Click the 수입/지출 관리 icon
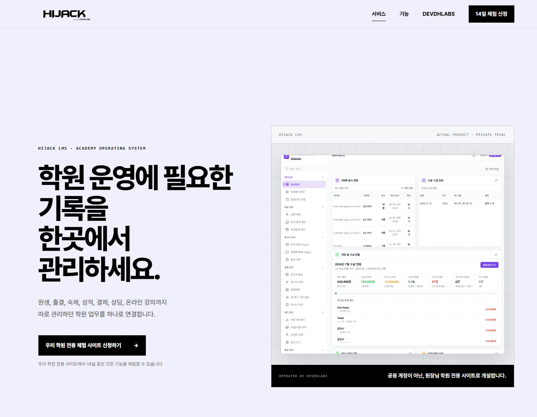 click(x=287, y=327)
